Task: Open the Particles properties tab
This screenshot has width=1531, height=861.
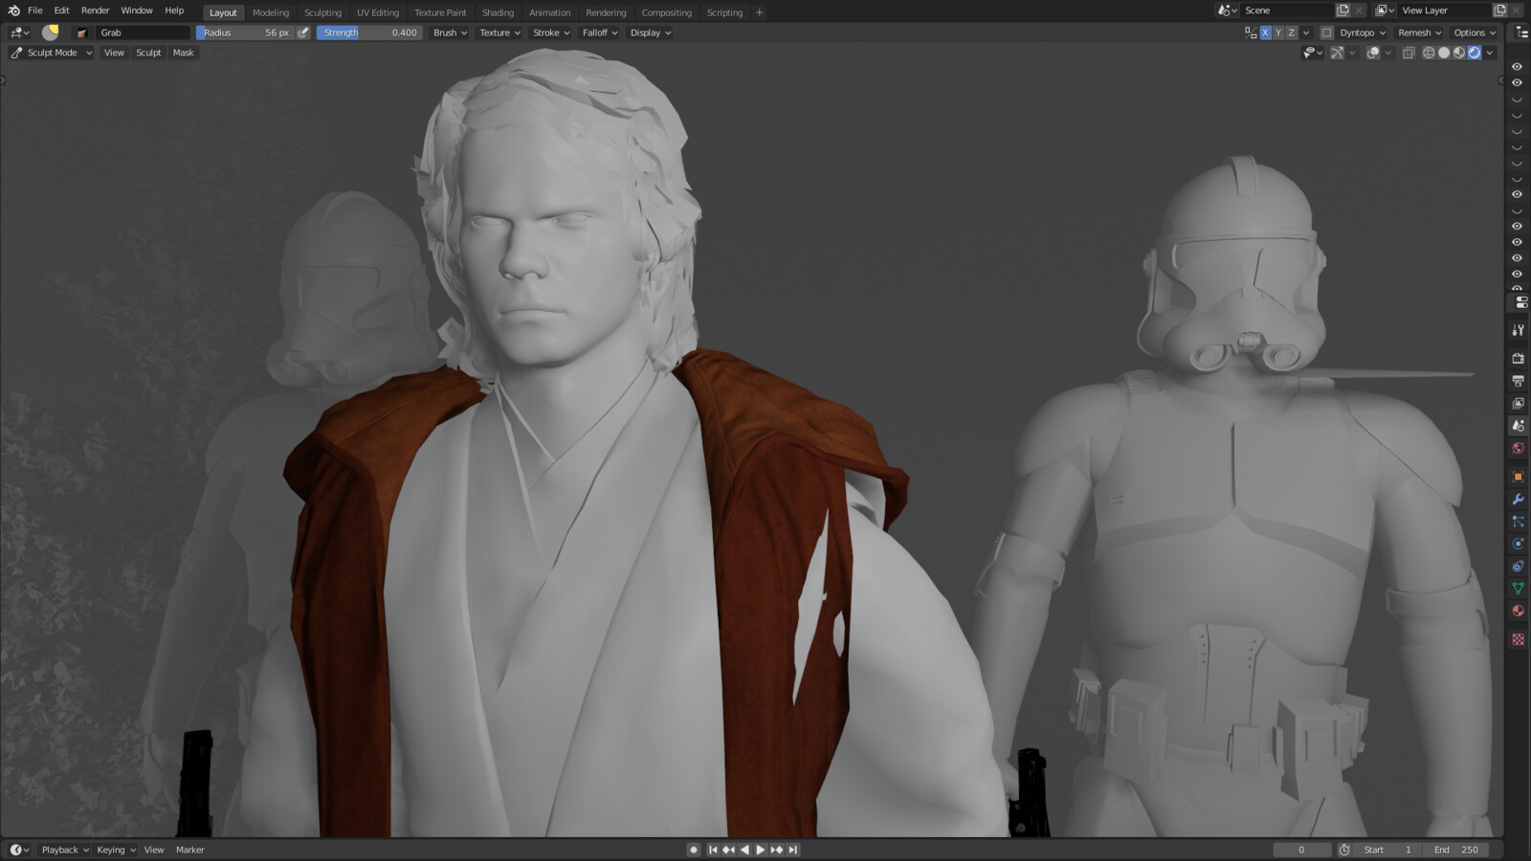Action: (x=1518, y=521)
